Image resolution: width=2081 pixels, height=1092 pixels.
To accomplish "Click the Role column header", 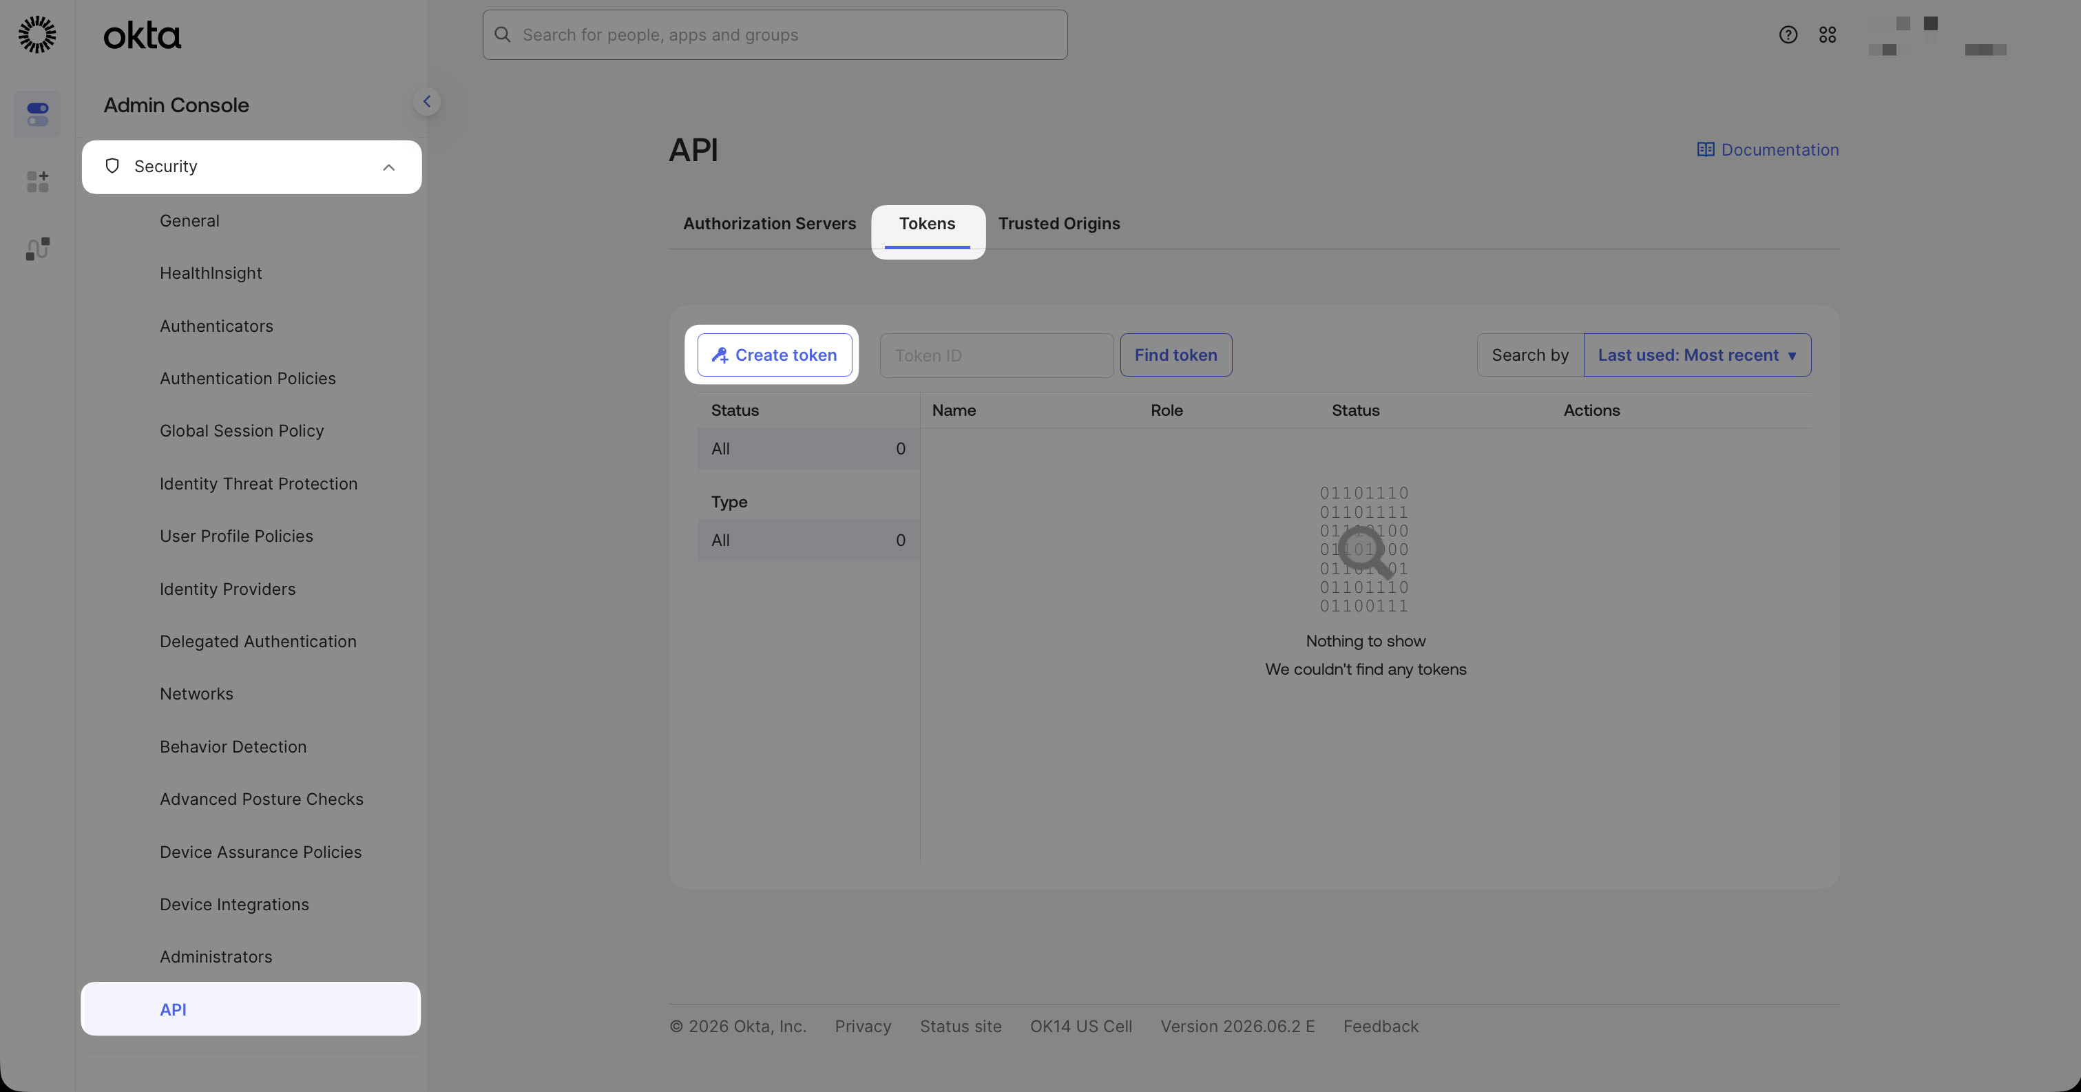I will click(1167, 410).
